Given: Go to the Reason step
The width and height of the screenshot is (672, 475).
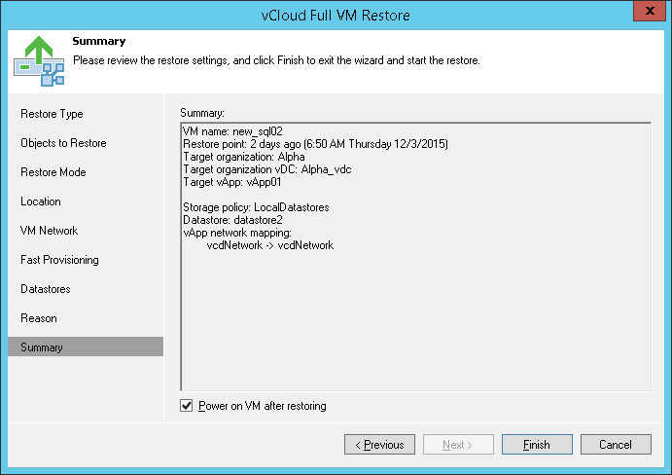Looking at the screenshot, I should click(39, 318).
